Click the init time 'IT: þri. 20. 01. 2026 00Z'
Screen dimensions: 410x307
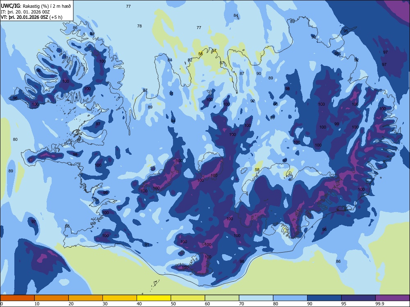[25, 12]
